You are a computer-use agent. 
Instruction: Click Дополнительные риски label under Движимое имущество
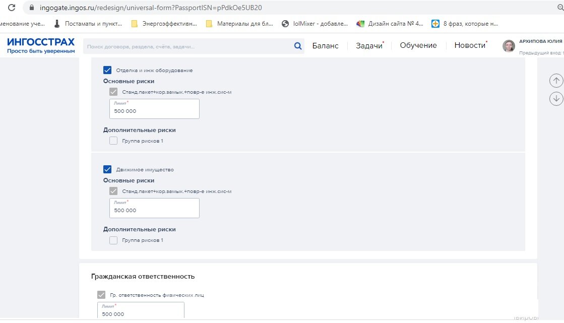(x=140, y=229)
